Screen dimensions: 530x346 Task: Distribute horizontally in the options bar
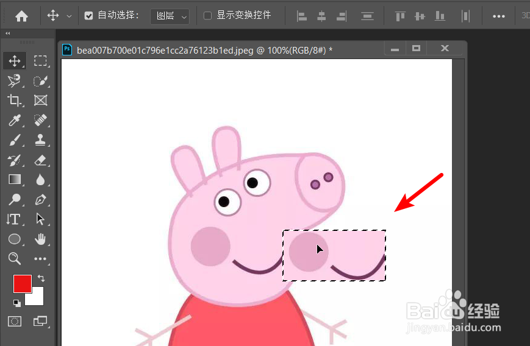coord(465,16)
